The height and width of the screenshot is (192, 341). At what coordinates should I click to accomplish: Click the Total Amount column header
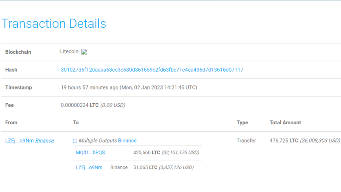[285, 122]
